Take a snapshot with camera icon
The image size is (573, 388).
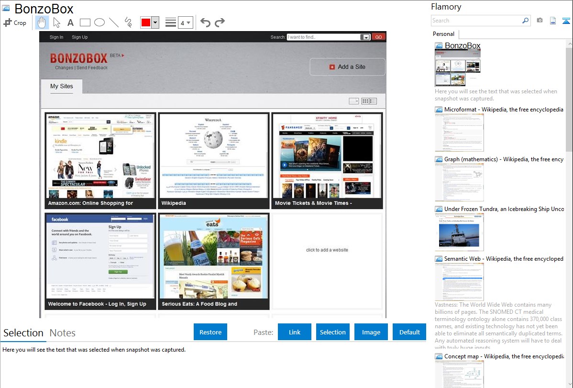[x=540, y=21]
